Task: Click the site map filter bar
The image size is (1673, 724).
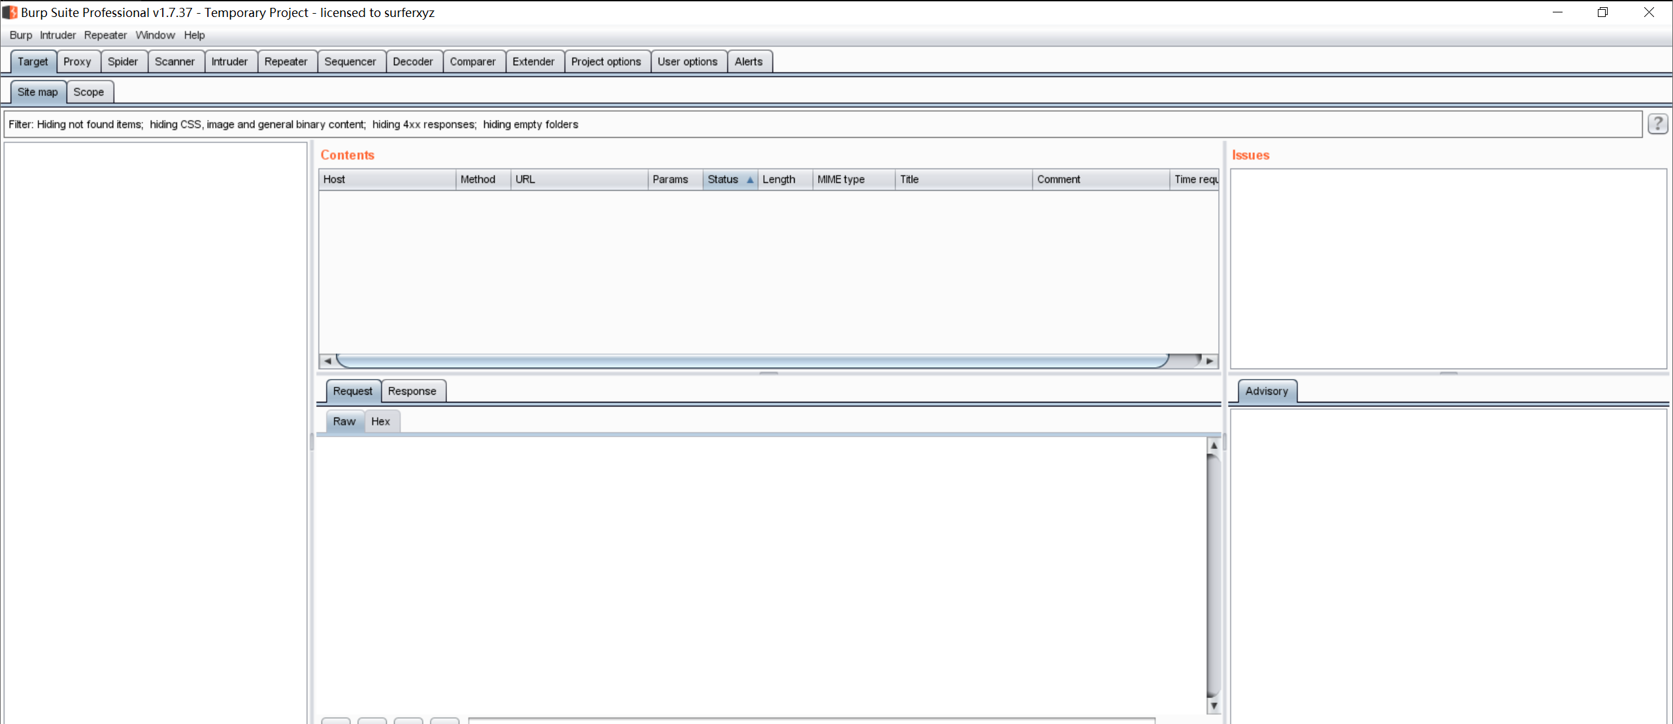Action: pyautogui.click(x=823, y=124)
